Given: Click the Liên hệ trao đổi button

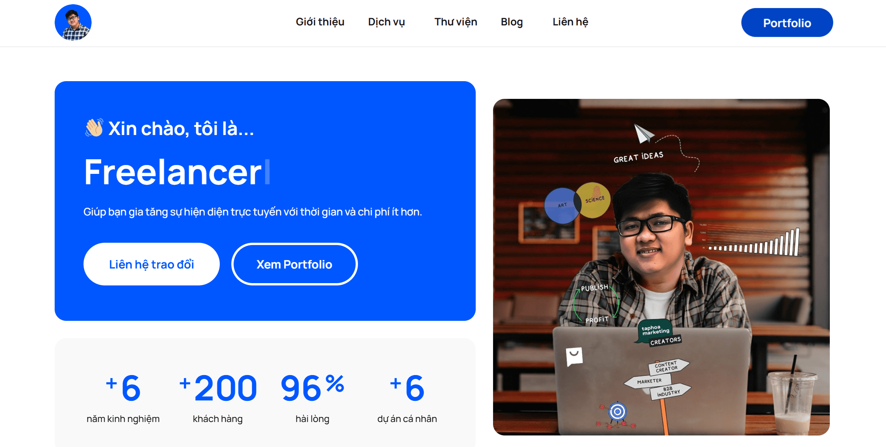Looking at the screenshot, I should pos(151,264).
